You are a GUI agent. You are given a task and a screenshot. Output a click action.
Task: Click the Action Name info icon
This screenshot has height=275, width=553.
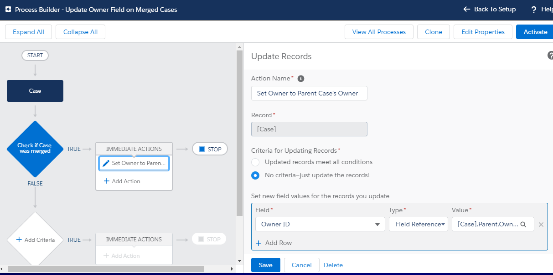point(300,79)
